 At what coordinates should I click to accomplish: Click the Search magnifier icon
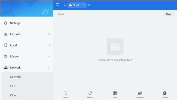coord(65,93)
